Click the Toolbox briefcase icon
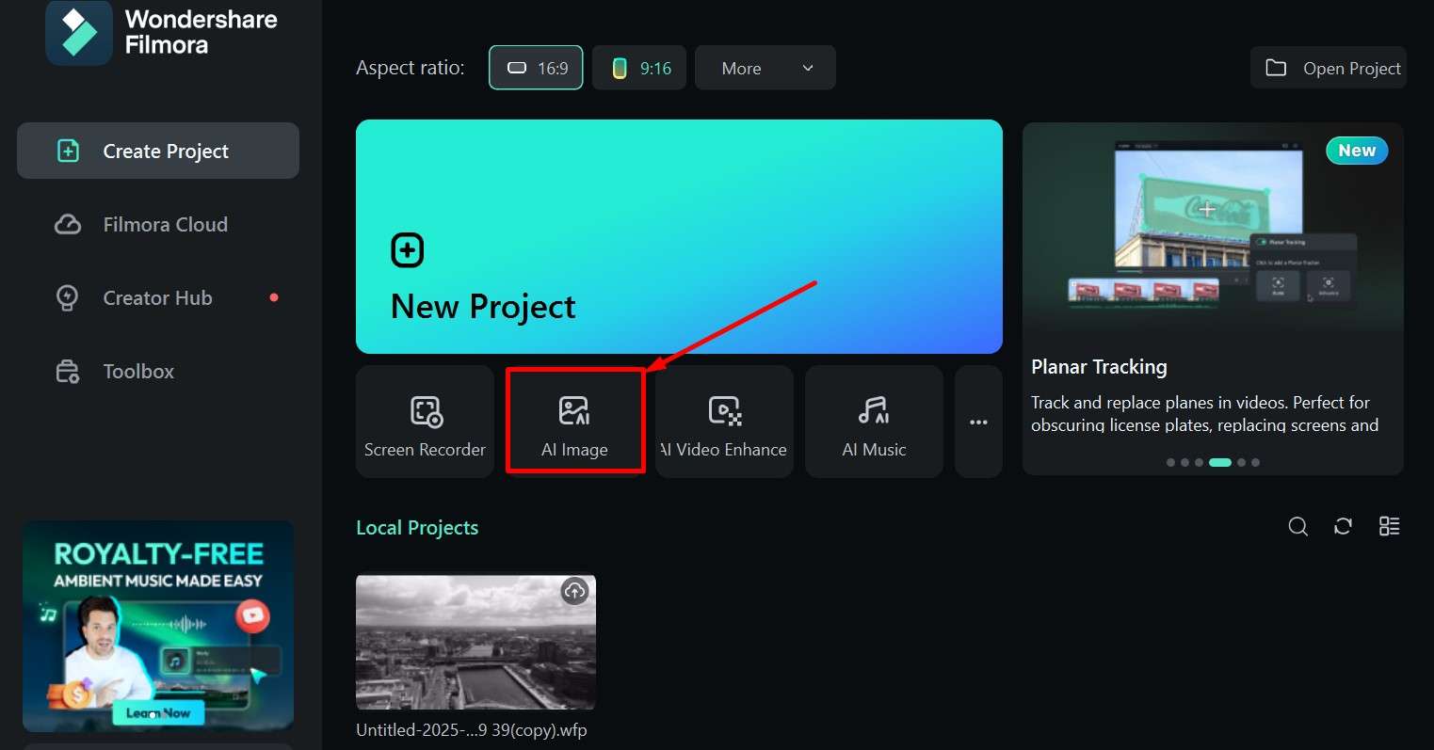Viewport: 1434px width, 750px height. coord(68,372)
